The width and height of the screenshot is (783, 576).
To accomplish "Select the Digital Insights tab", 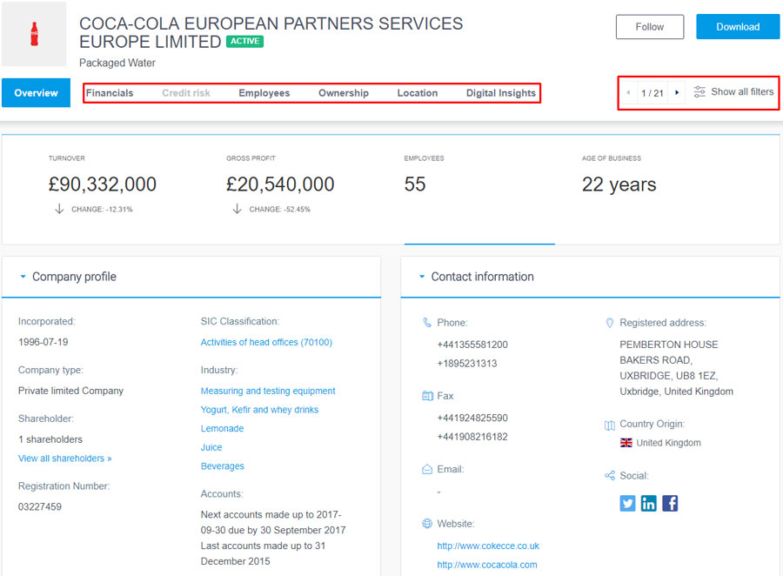I will 501,93.
